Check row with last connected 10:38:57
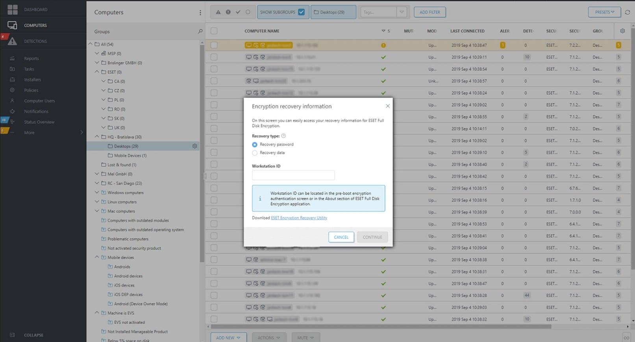 (214, 81)
